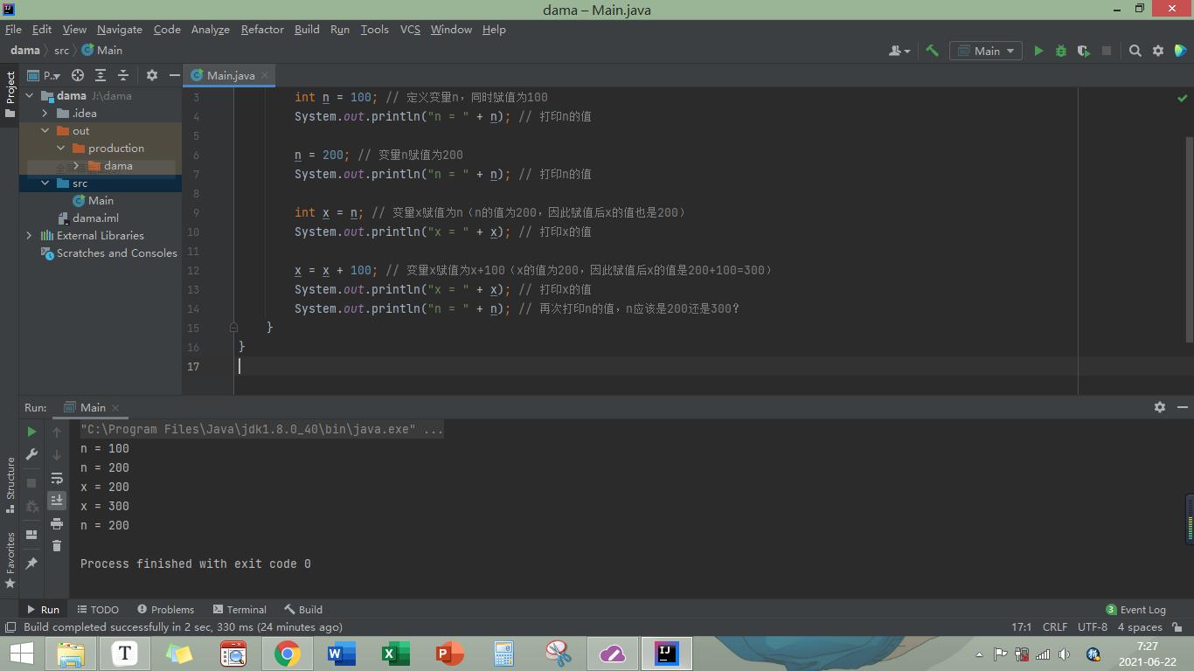This screenshot has height=671, width=1194.
Task: Open user account icon in top toolbar
Action: (899, 51)
